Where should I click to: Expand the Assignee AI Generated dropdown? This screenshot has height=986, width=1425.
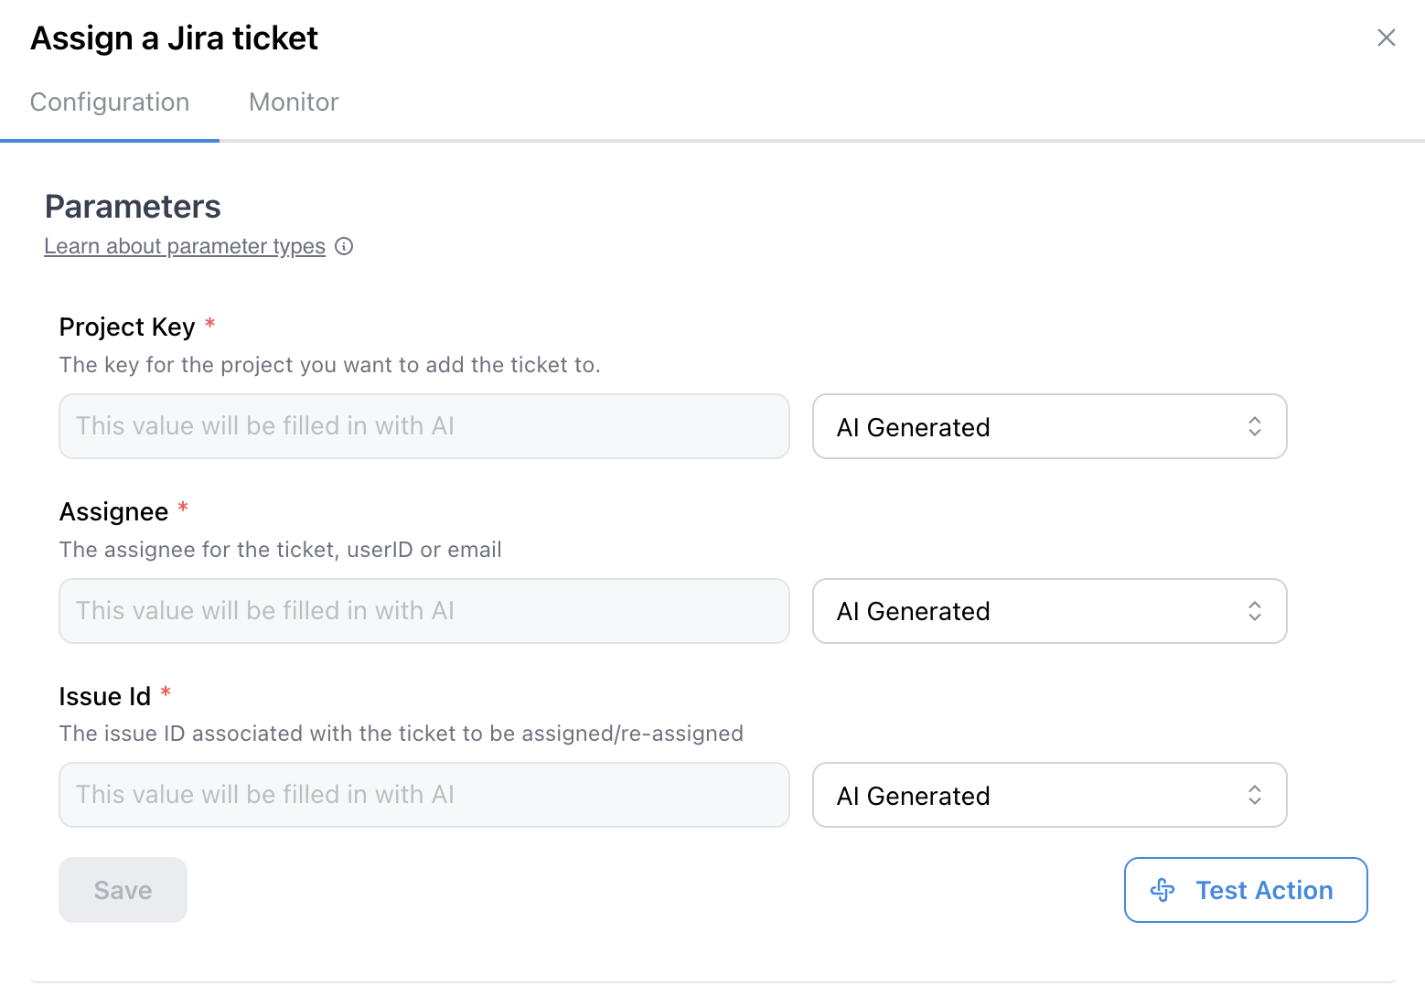(x=1048, y=611)
